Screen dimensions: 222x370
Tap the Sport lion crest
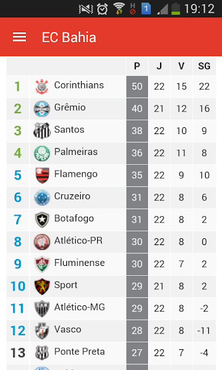click(42, 286)
